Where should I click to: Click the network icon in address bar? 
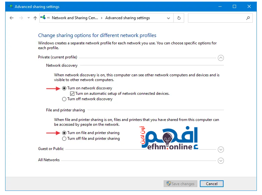click(x=43, y=17)
